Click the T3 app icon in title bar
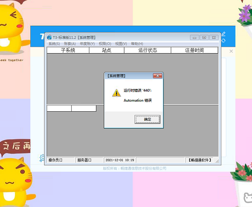Image resolution: width=252 pixels, height=207 pixels. click(x=49, y=38)
